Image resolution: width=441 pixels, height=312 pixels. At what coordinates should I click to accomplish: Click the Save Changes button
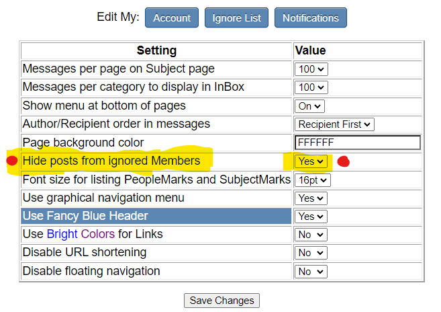[x=222, y=301]
